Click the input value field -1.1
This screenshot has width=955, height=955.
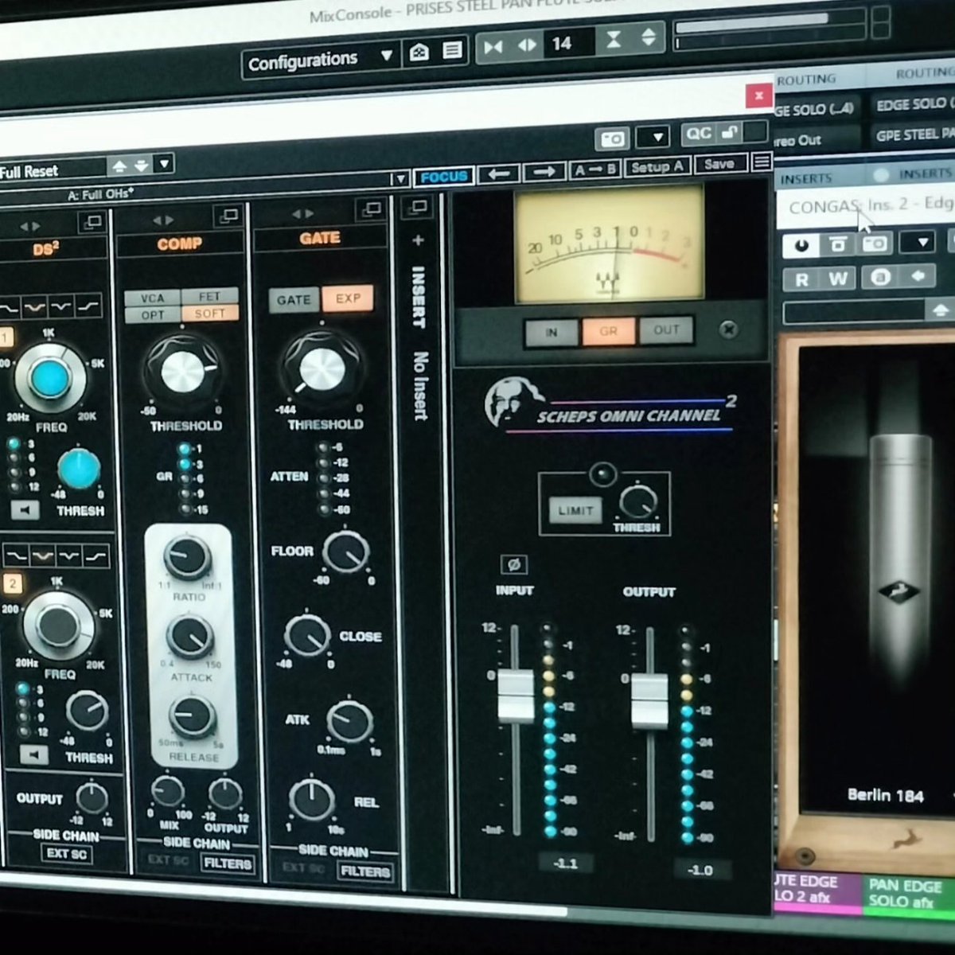point(566,863)
